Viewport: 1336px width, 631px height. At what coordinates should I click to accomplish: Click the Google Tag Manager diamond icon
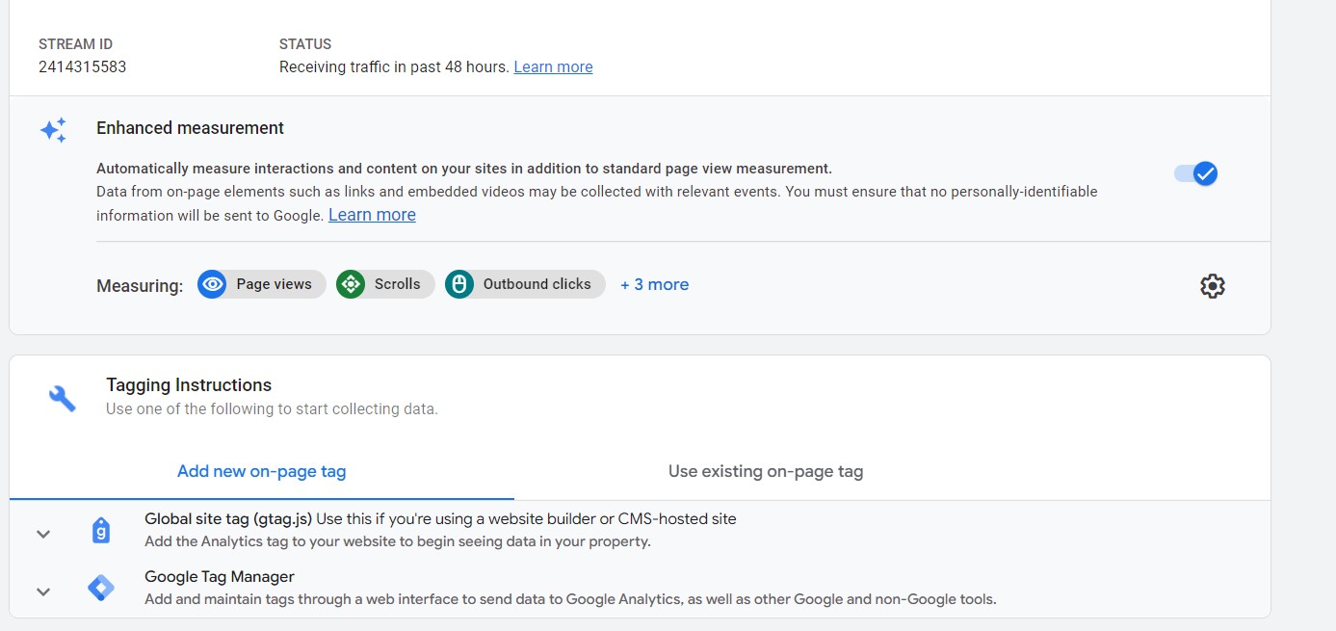click(x=101, y=588)
